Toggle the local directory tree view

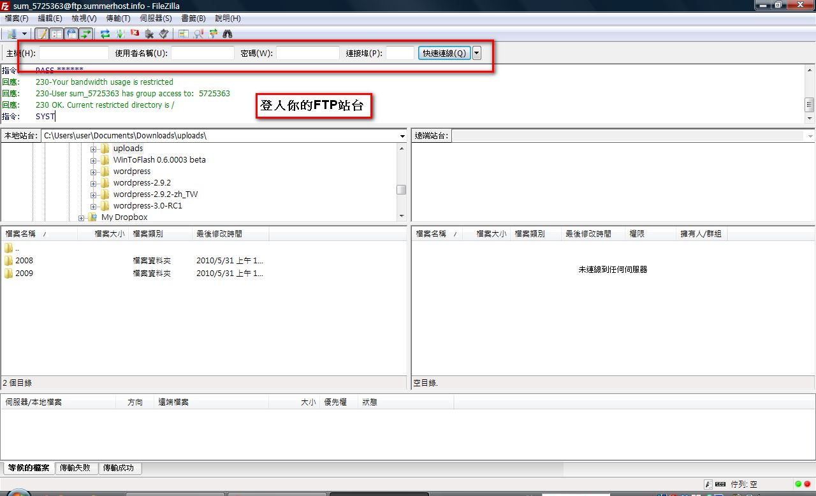pyautogui.click(x=57, y=34)
